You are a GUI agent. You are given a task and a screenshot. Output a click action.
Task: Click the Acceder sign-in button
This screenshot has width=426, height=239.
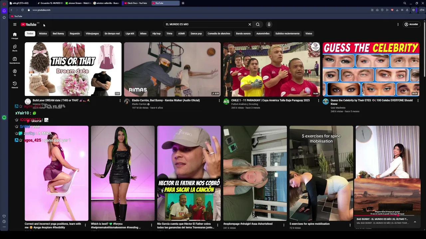click(411, 24)
